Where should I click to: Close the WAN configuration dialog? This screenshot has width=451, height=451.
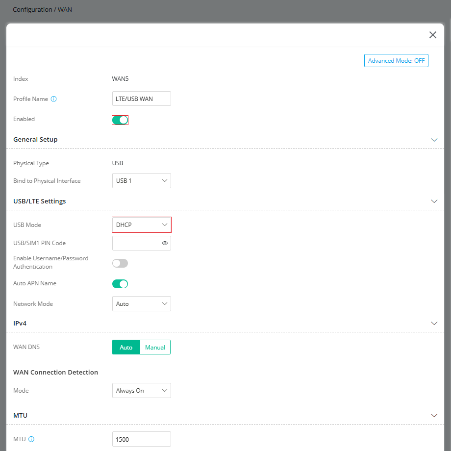[x=432, y=35]
